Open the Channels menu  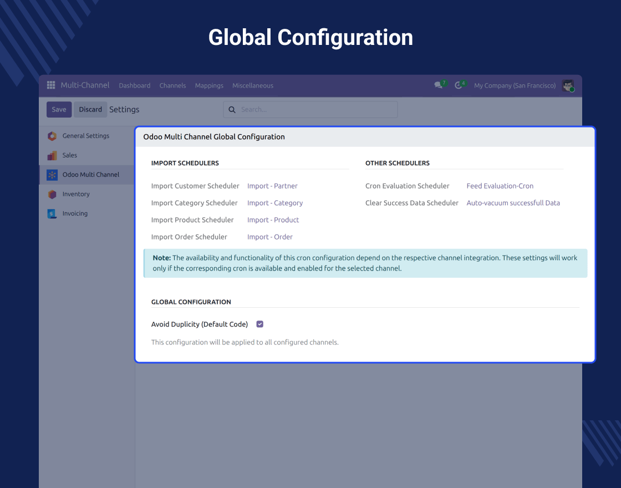point(172,85)
